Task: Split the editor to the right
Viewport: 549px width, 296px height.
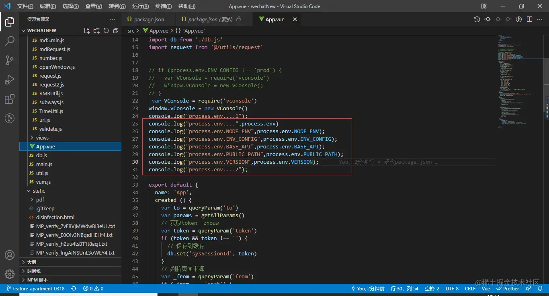Action: click(x=530, y=19)
